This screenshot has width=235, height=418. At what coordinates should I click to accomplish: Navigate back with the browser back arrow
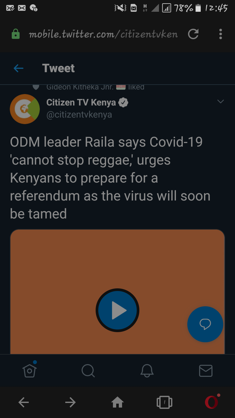click(23, 402)
